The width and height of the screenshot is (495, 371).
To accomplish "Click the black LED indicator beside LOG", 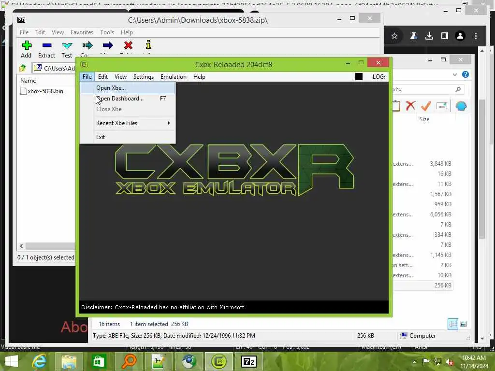I will point(359,77).
